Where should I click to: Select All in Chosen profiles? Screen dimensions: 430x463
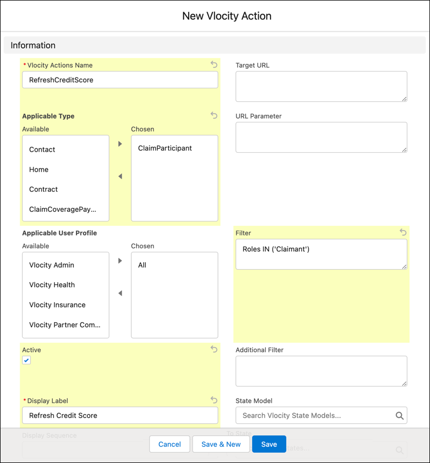point(175,265)
